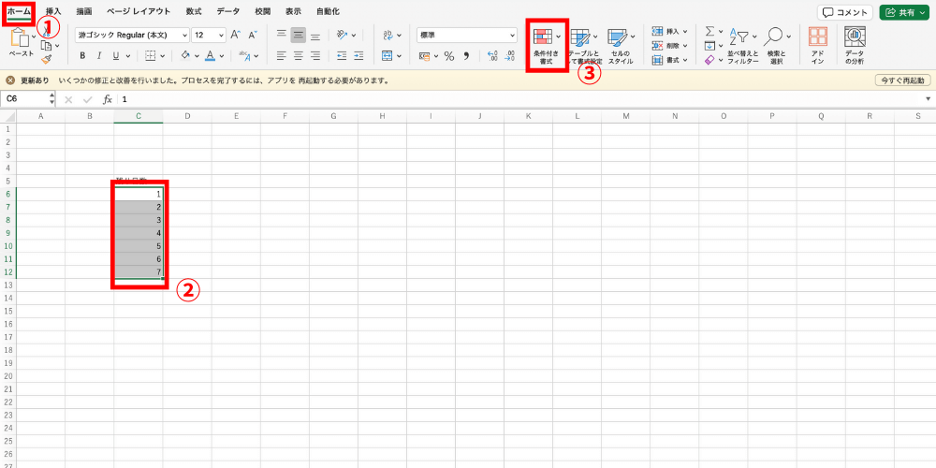Apply percent style format

tap(449, 56)
